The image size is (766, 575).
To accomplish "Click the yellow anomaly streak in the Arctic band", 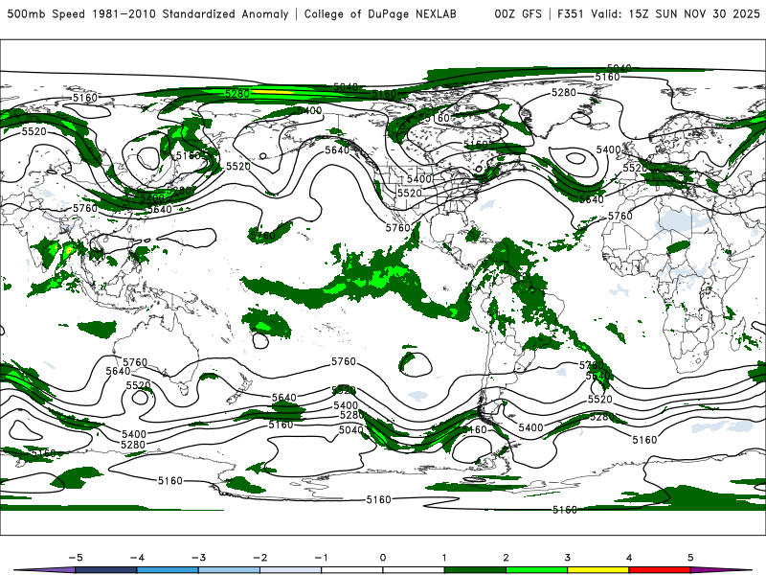I will click(273, 91).
